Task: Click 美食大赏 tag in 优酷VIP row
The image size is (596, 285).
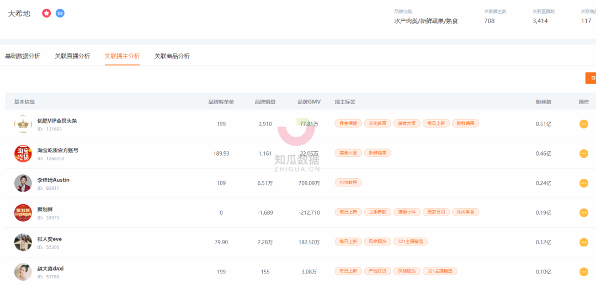Action: tap(407, 123)
